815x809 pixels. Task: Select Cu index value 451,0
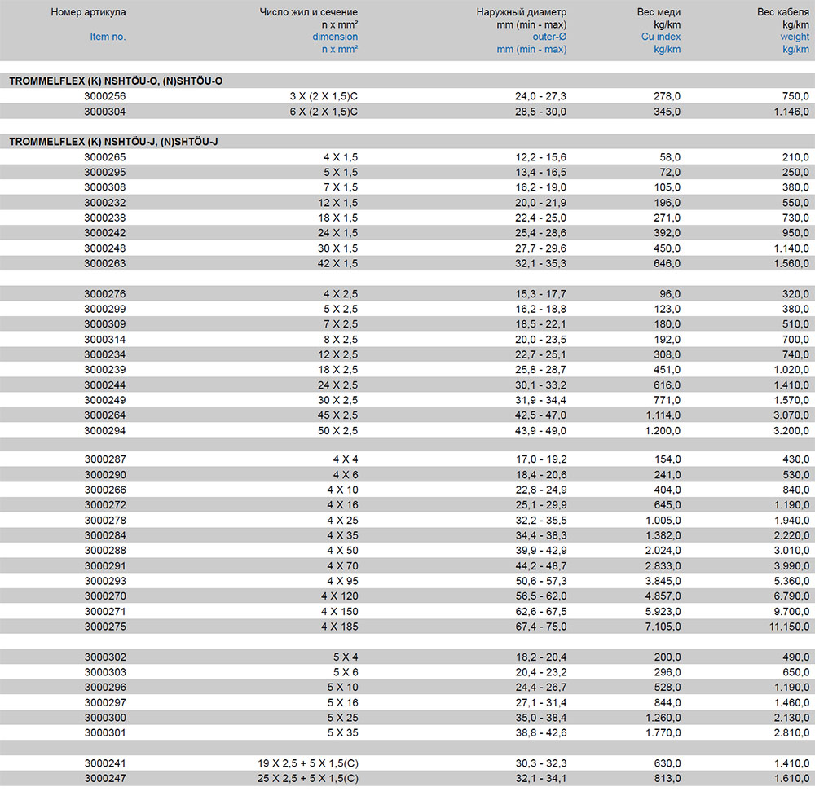click(667, 369)
